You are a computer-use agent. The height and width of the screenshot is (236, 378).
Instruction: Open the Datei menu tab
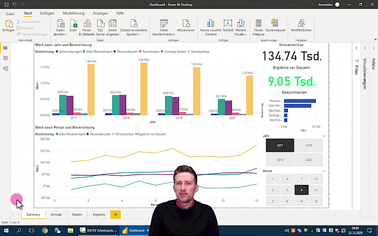(x=10, y=14)
